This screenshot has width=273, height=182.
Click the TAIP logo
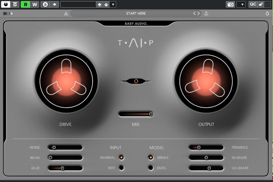(136, 43)
